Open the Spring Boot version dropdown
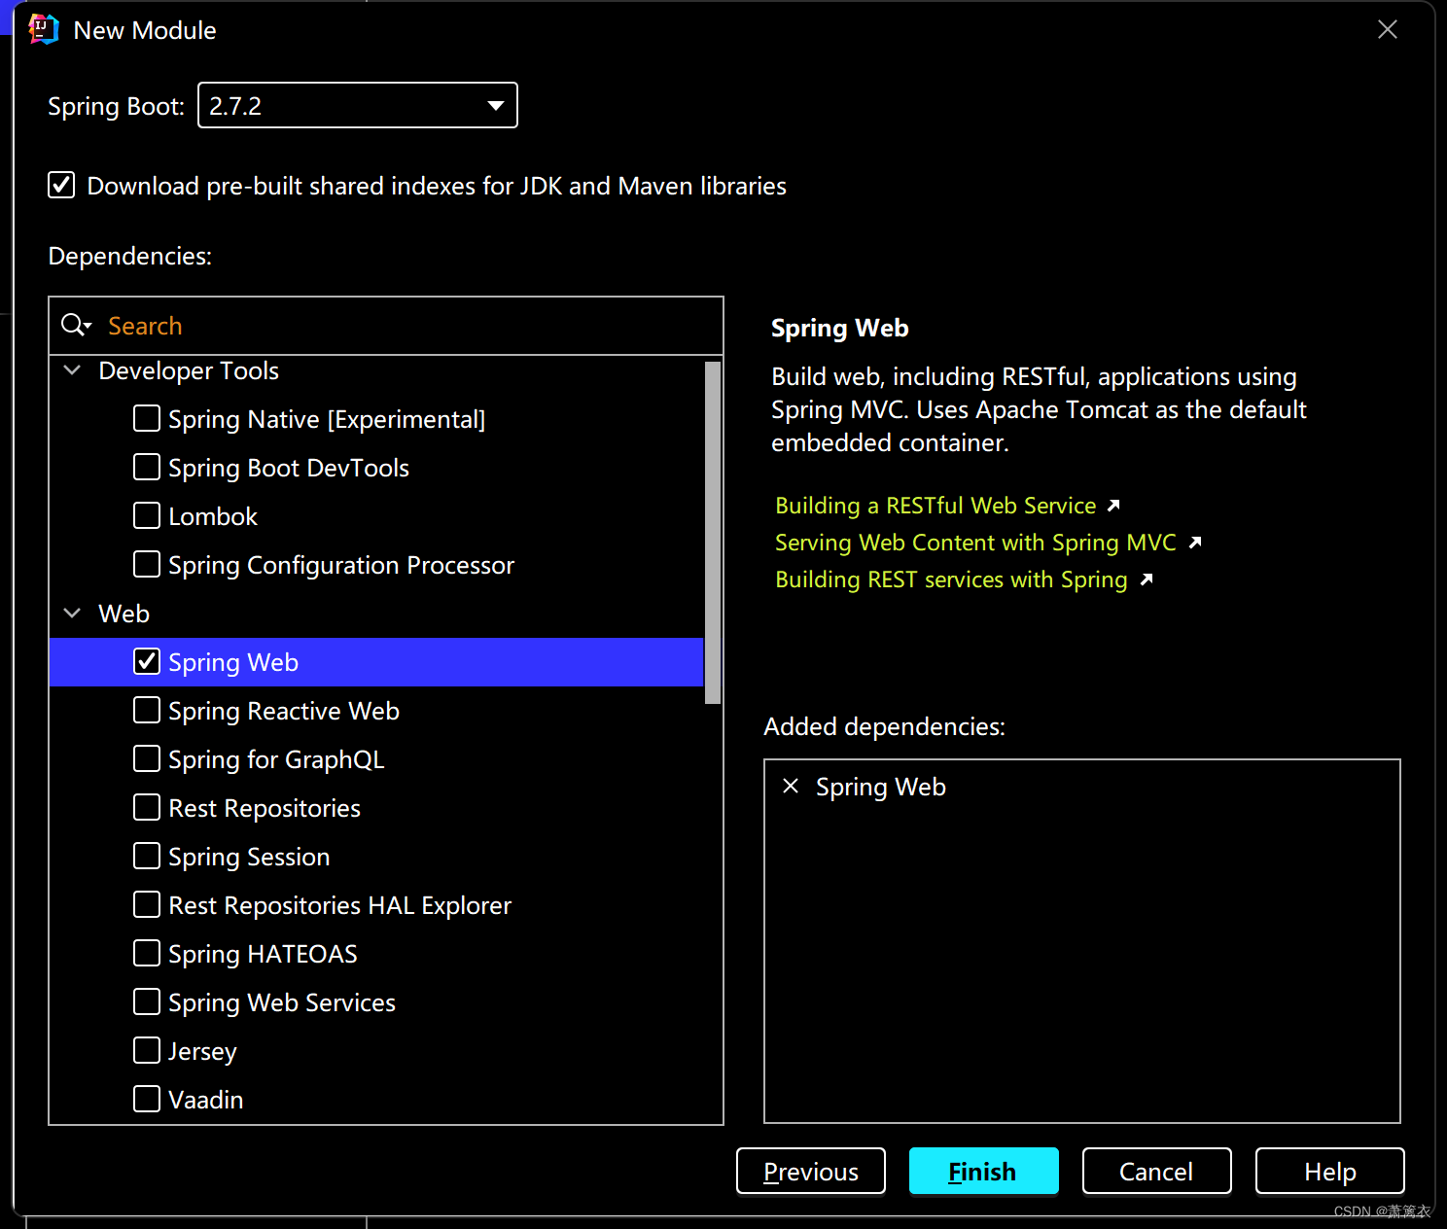 pyautogui.click(x=358, y=105)
